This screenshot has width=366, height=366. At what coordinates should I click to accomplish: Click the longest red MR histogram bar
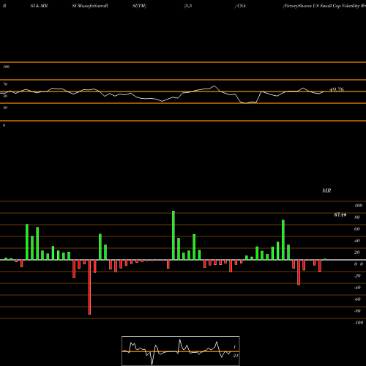tap(89, 287)
